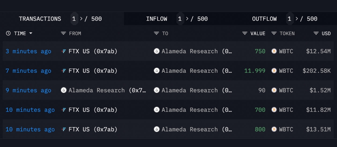The height and width of the screenshot is (147, 337).
Task: Click the TRANSACTIONS page number 1 field
Action: pos(74,19)
